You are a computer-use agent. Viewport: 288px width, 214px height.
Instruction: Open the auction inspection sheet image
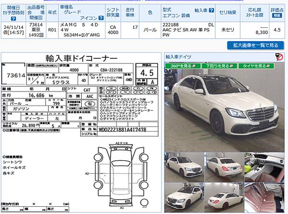click(x=81, y=132)
